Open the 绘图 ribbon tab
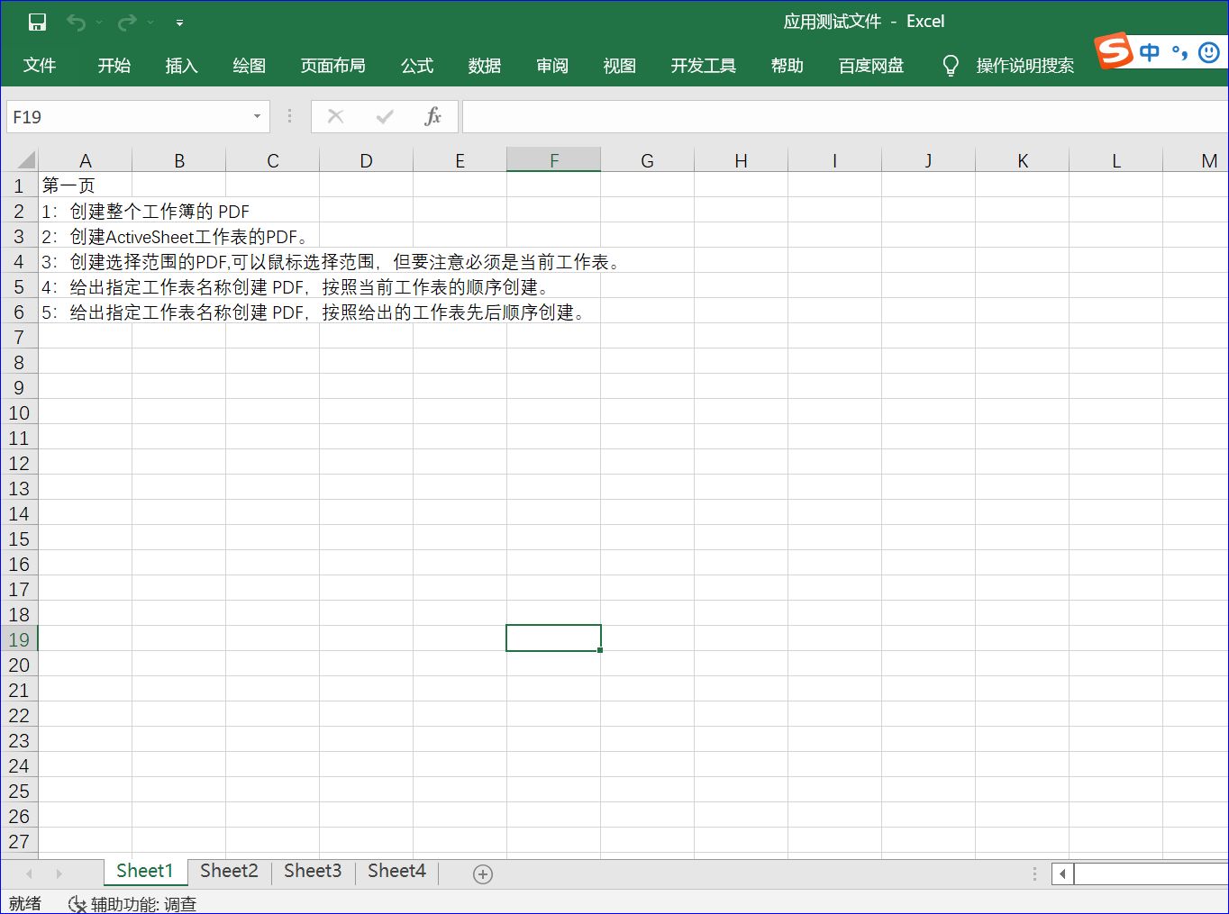This screenshot has width=1229, height=914. [x=250, y=66]
